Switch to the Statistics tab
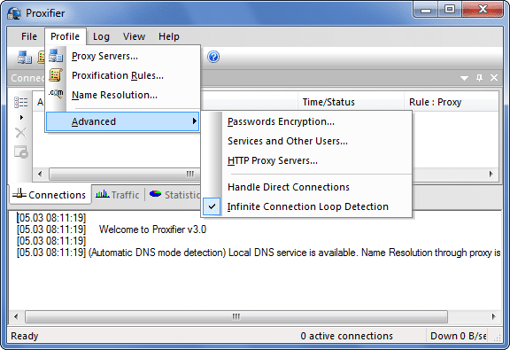The height and width of the screenshot is (350, 510). click(x=174, y=195)
